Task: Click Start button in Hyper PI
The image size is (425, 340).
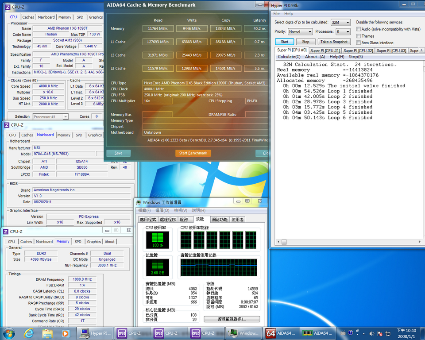Action: pos(284,42)
